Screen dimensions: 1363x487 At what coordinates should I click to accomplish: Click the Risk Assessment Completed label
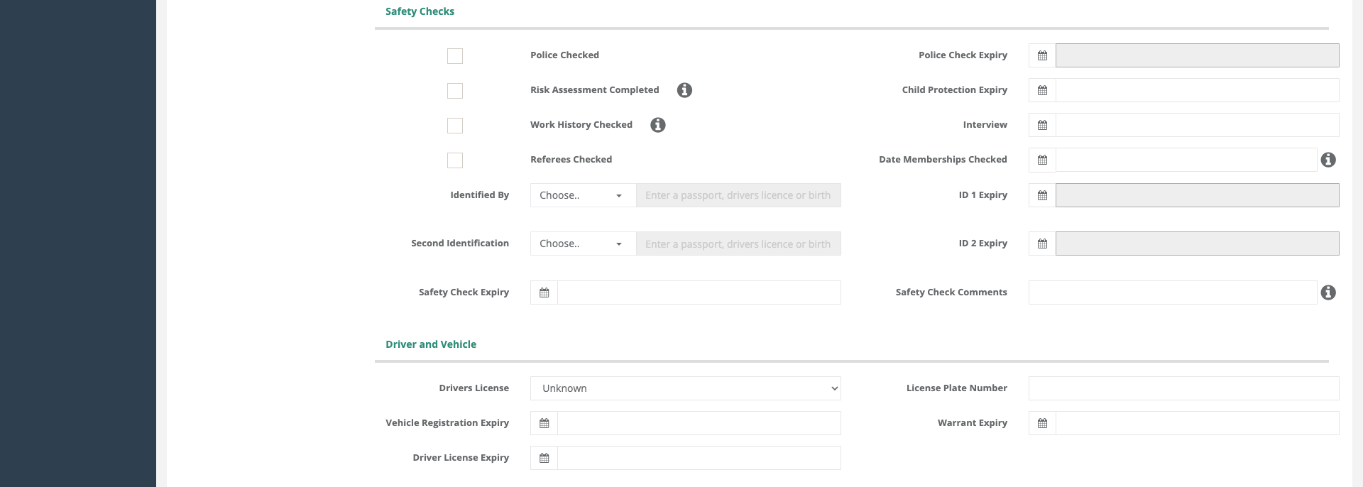click(594, 89)
